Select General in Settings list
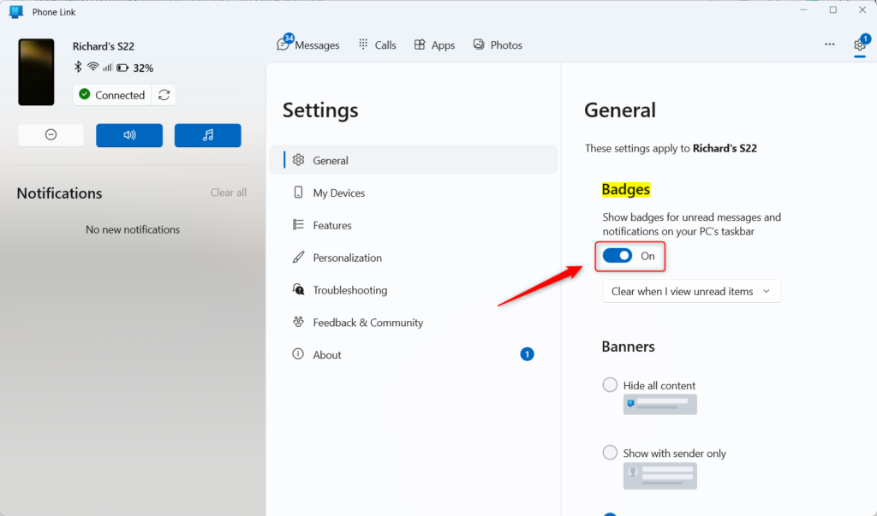The image size is (877, 516). coord(414,160)
